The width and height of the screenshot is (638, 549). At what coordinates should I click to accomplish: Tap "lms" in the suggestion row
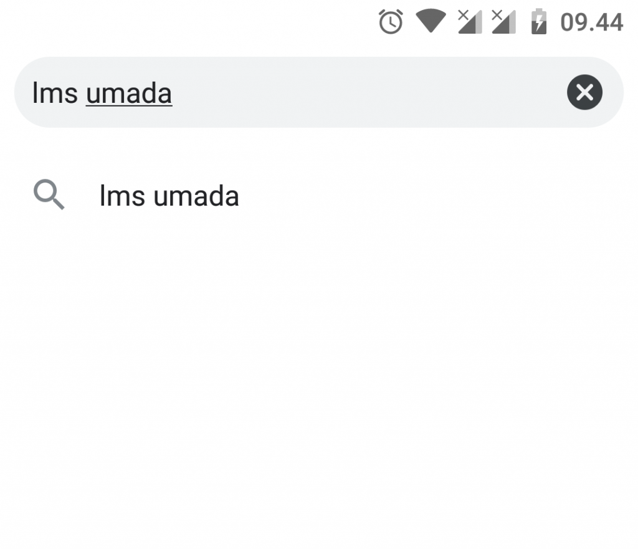tap(122, 196)
